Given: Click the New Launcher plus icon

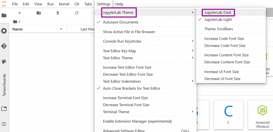Looking at the screenshot, I should [x=19, y=13].
